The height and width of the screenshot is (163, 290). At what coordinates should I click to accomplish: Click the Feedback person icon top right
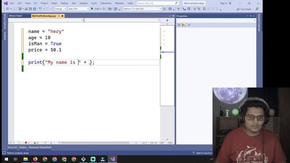coord(257,9)
